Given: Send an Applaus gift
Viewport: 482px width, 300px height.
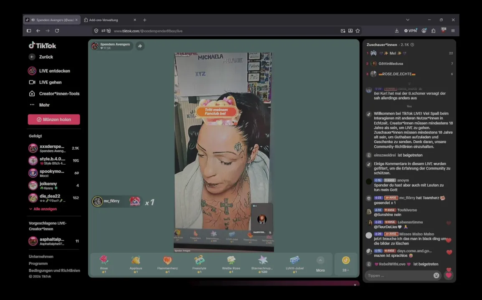Looking at the screenshot, I should pos(136,264).
